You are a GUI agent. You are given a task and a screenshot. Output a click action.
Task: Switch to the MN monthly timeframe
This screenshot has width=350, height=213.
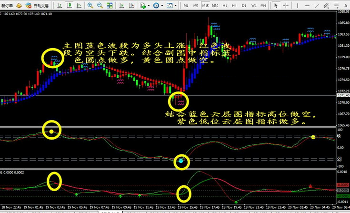[x=263, y=6]
